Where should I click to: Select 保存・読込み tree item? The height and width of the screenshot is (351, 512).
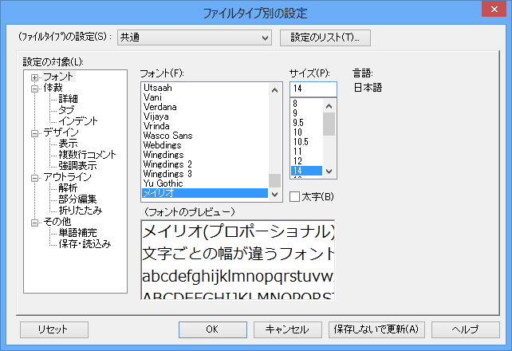point(85,244)
